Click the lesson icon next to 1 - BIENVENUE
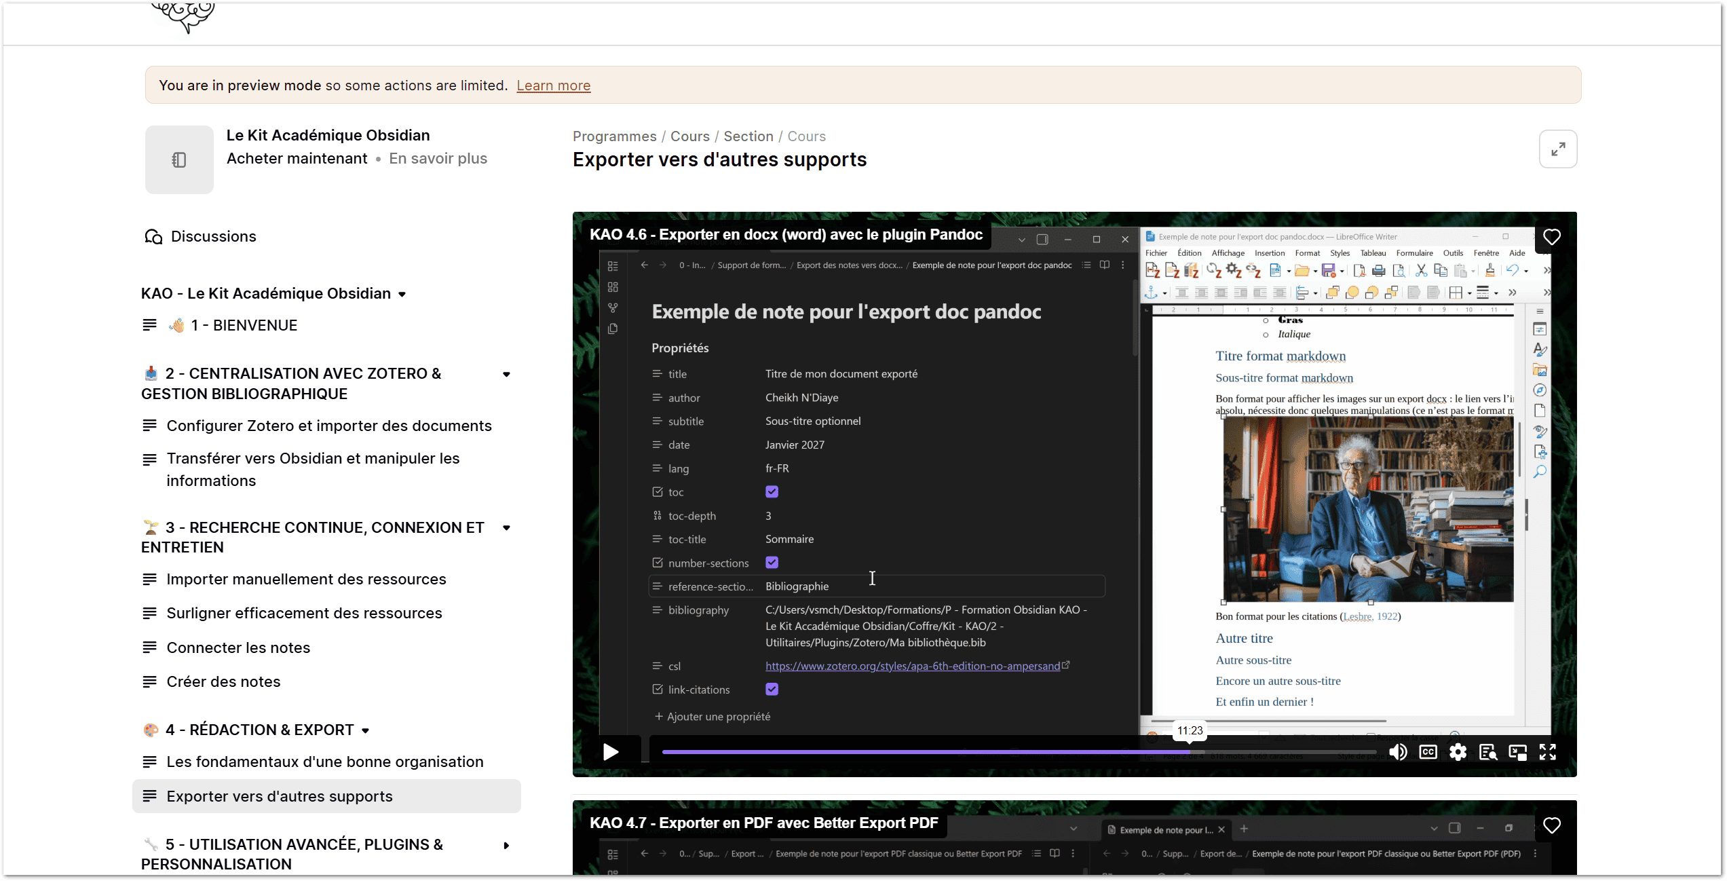Viewport: 1727px width, 881px height. point(150,325)
